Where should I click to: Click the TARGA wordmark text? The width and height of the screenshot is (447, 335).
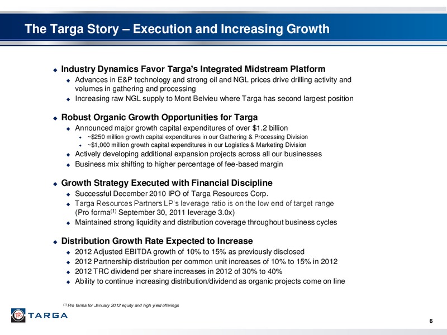point(48,315)
